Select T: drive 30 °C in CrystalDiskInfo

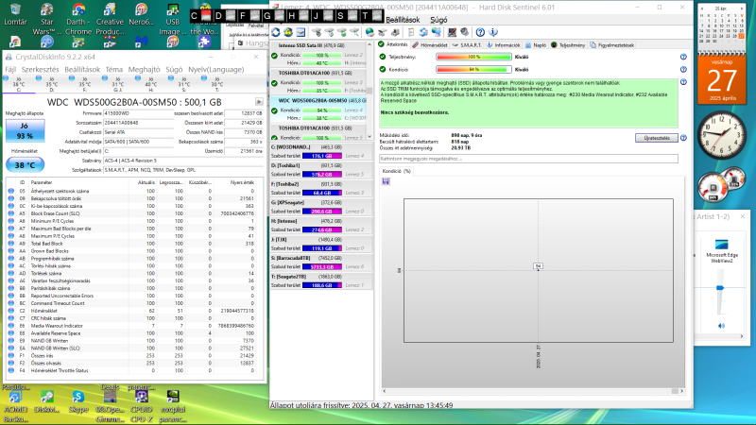[216, 82]
